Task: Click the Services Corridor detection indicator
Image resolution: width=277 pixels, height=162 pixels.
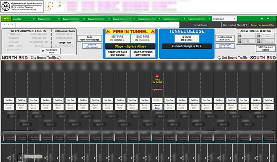Action: 266,35
